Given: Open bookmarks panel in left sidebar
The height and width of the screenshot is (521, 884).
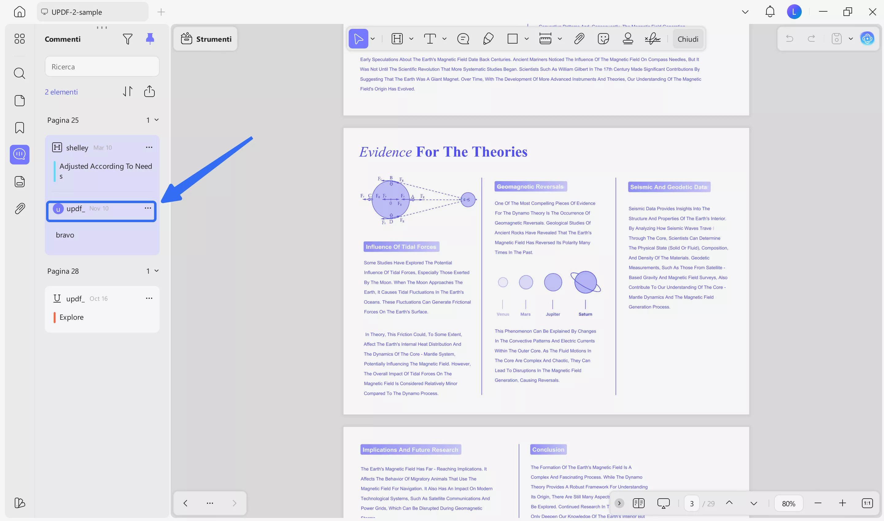Looking at the screenshot, I should [x=20, y=128].
